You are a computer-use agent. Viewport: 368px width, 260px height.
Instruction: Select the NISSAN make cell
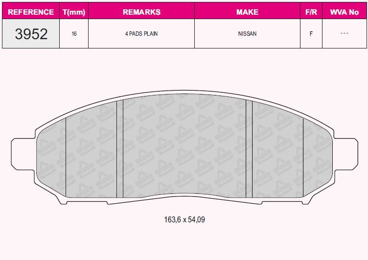(247, 34)
